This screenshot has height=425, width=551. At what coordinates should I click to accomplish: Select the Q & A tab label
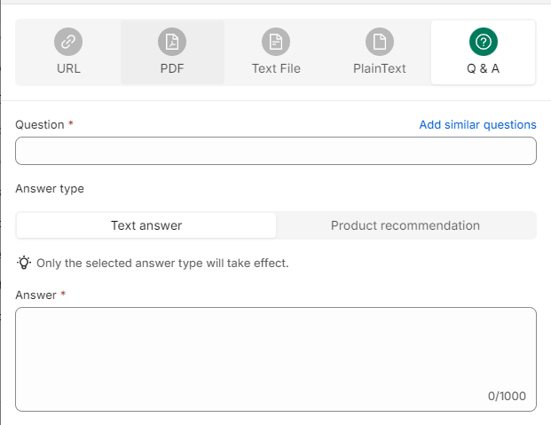pos(484,68)
